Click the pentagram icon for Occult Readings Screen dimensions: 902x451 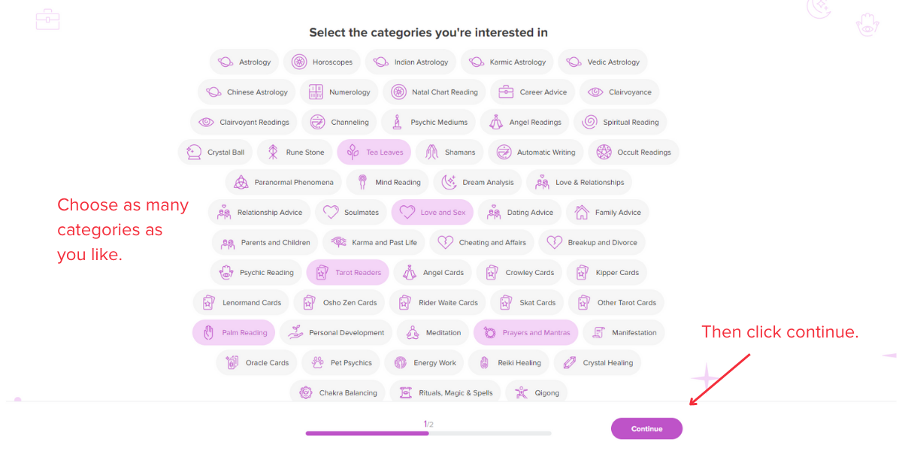click(604, 153)
